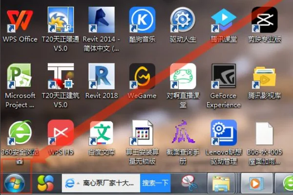The height and width of the screenshot is (195, 293).
Task: Launch T20天正建筑 V5.0 shortcut
Action: 61,76
